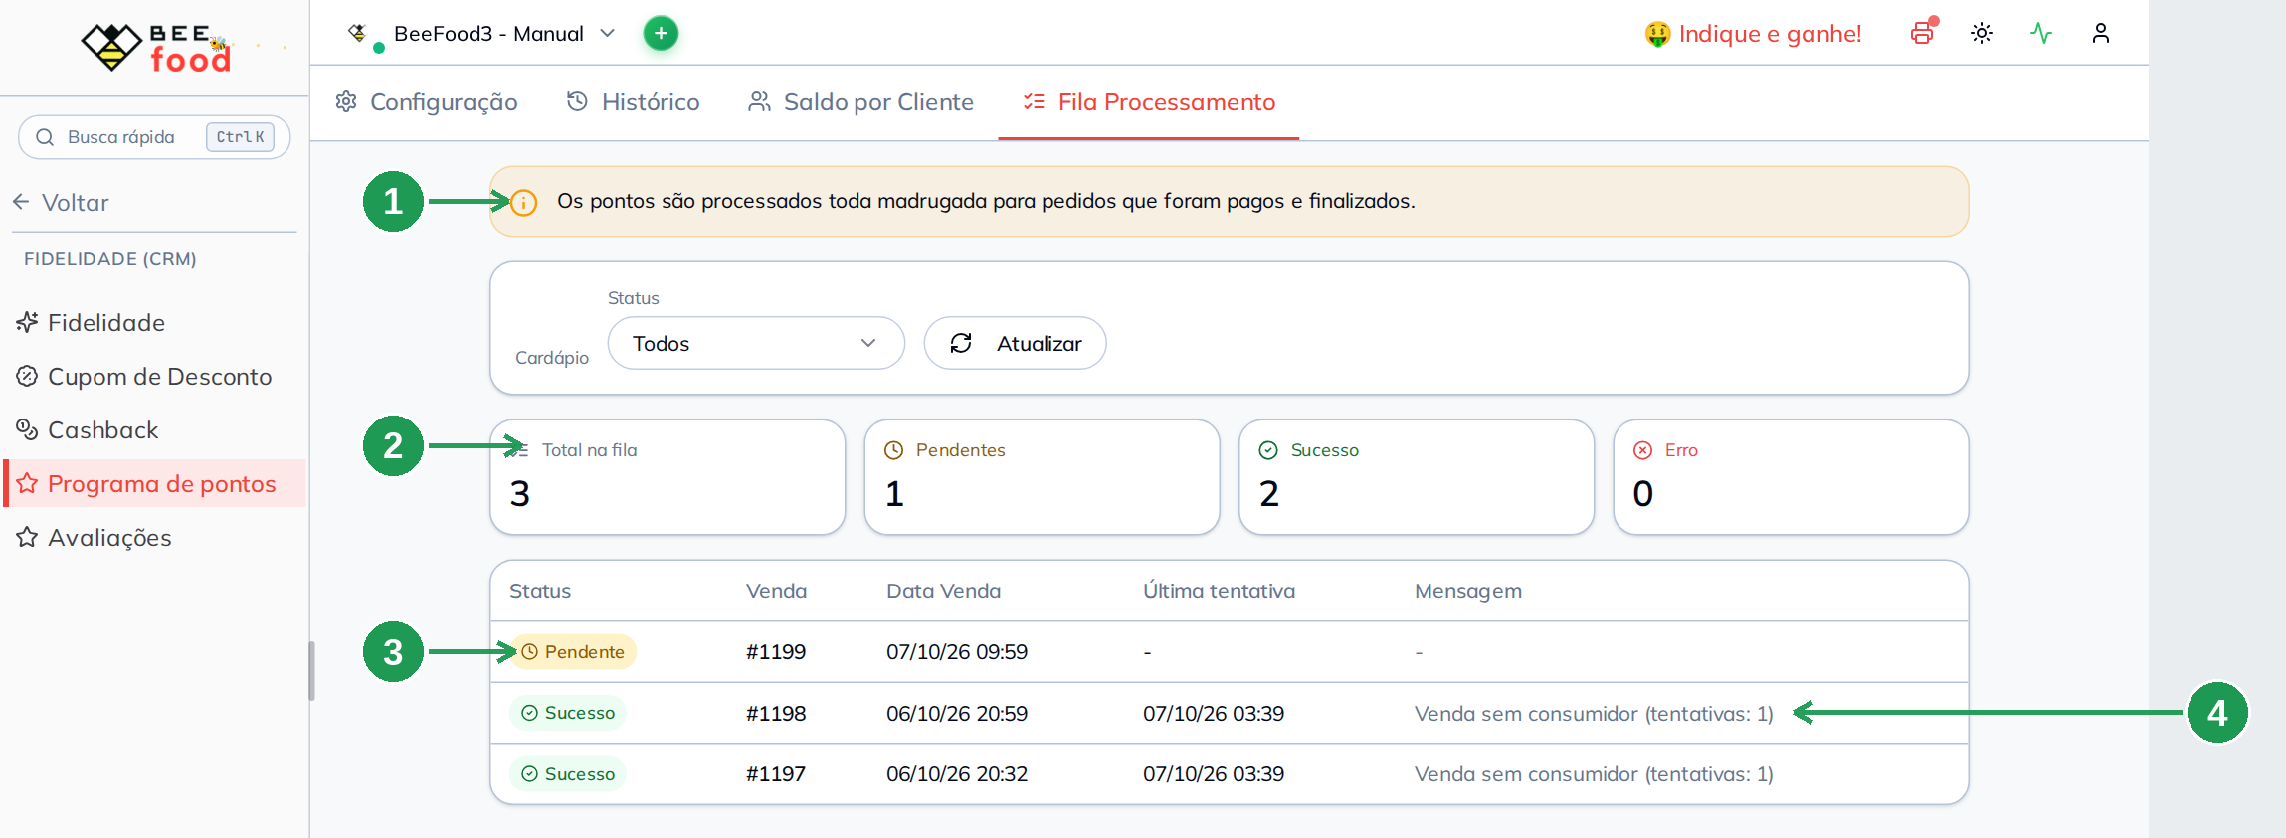Image resolution: width=2286 pixels, height=838 pixels.
Task: Click sale number #1199 in the table
Action: click(x=776, y=652)
